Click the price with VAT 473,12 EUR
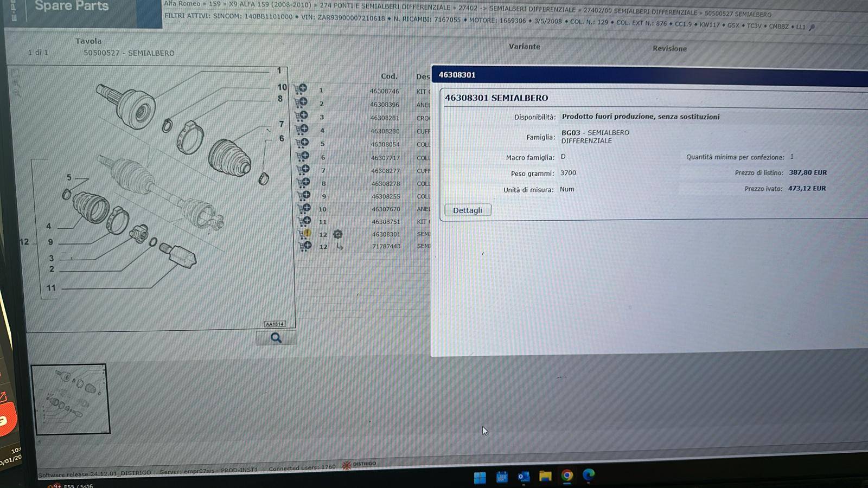Viewport: 868px width, 488px height. pyautogui.click(x=807, y=189)
